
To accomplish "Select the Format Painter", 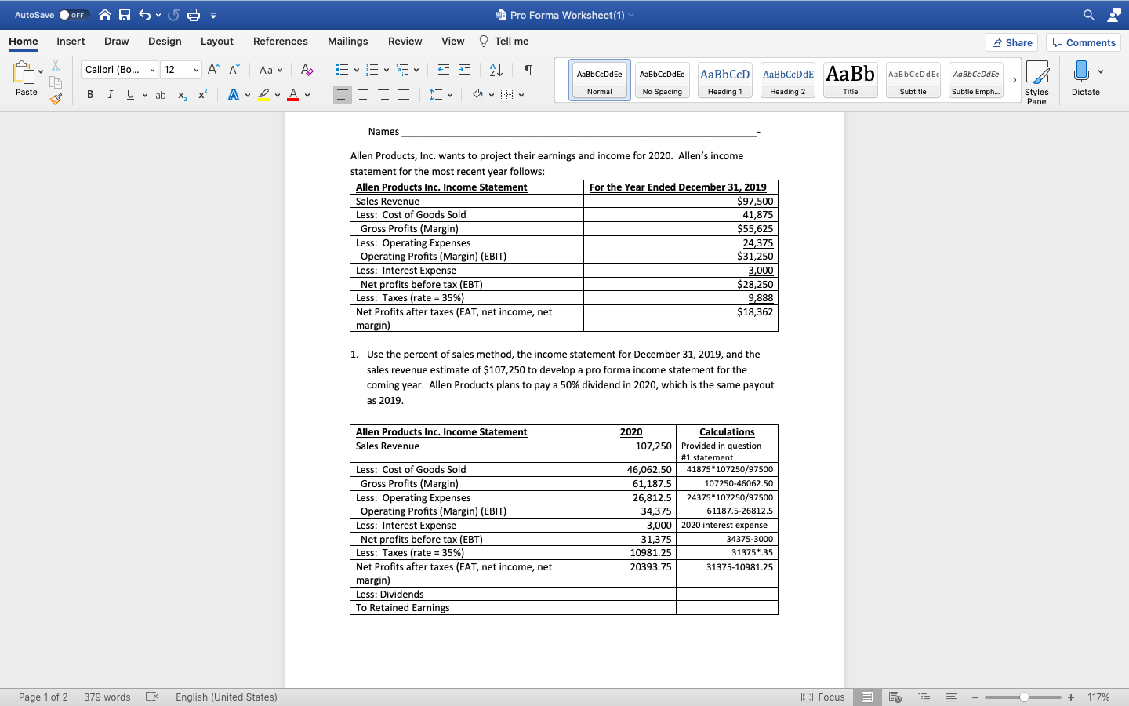I will 56,99.
